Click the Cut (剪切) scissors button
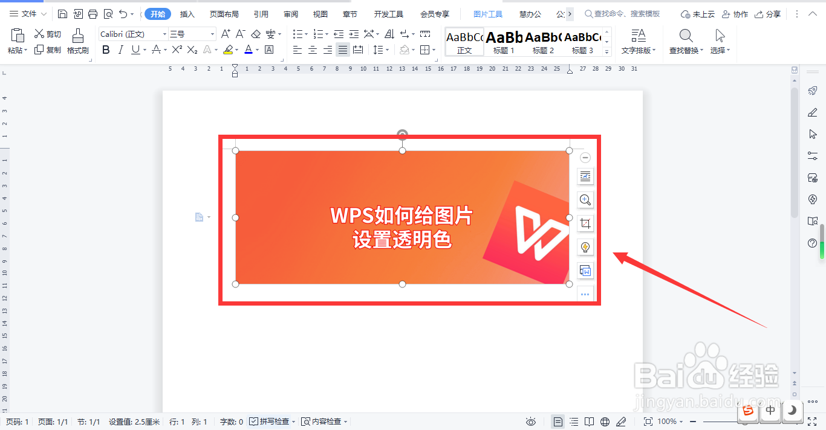The width and height of the screenshot is (826, 430). click(47, 34)
